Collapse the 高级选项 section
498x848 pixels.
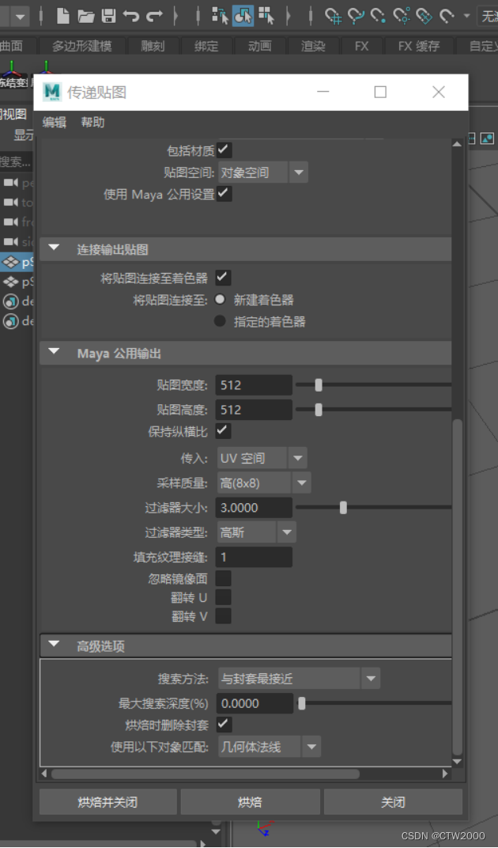pyautogui.click(x=54, y=645)
